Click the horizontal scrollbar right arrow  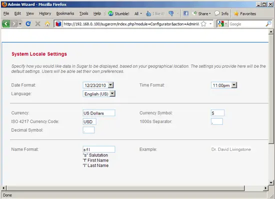pyautogui.click(x=265, y=188)
